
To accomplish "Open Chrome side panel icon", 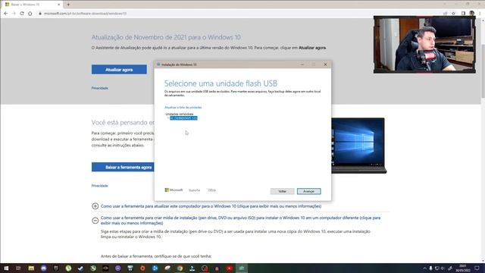I will (463, 14).
